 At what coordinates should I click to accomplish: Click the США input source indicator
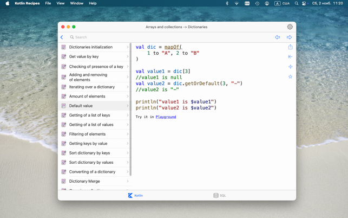[282, 3]
